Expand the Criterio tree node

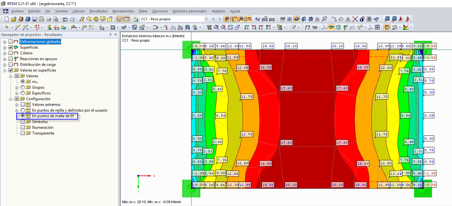click(4, 53)
